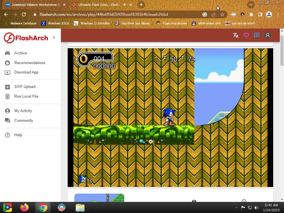Click the Download App monitor icon
Screen dimensions: 284x213
7,72
